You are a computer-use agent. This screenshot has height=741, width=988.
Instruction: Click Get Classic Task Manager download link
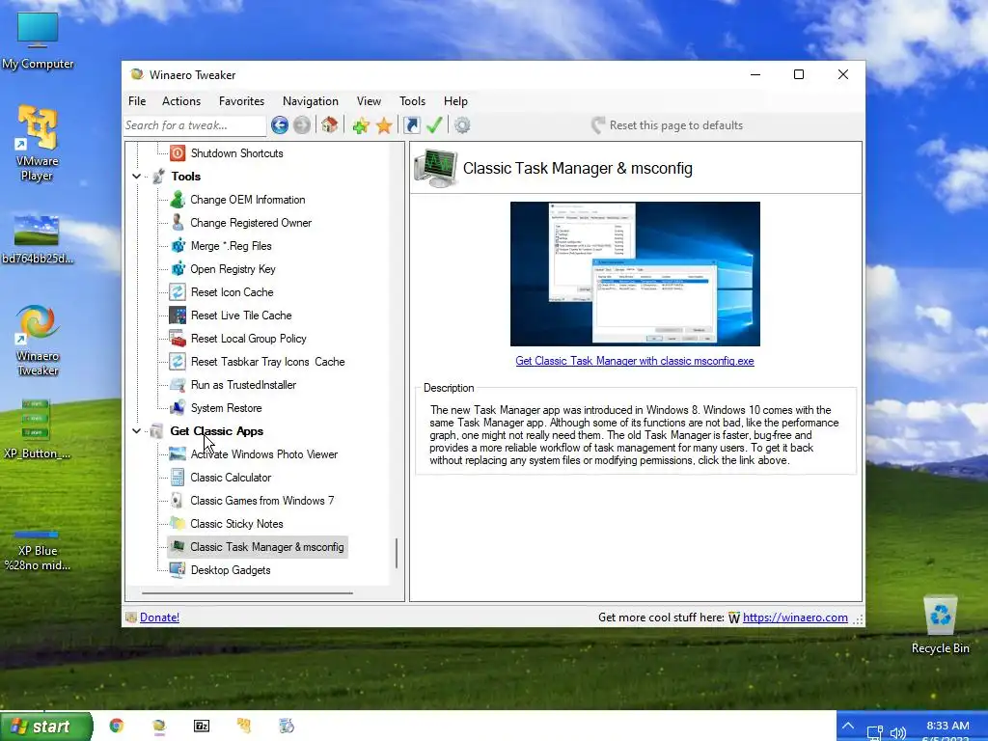click(x=635, y=361)
